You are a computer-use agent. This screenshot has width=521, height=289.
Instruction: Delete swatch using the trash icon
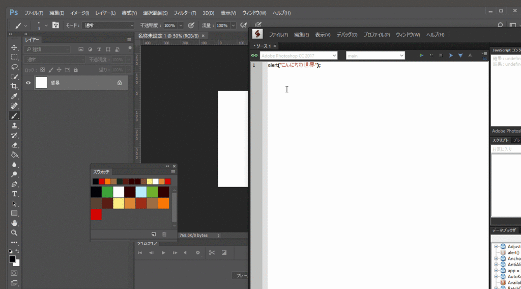[164, 234]
